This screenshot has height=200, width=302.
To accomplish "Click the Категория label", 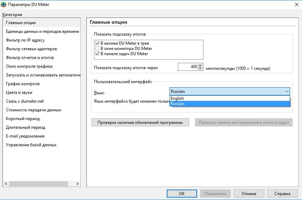I will [x=12, y=15].
